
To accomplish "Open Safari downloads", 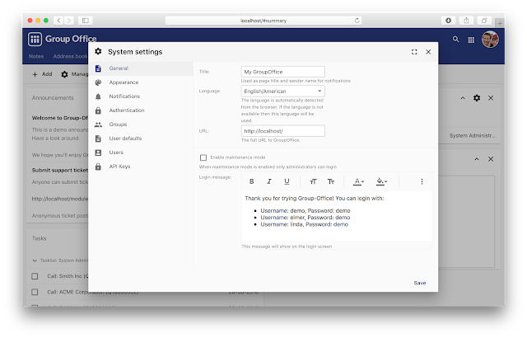I will tap(448, 21).
